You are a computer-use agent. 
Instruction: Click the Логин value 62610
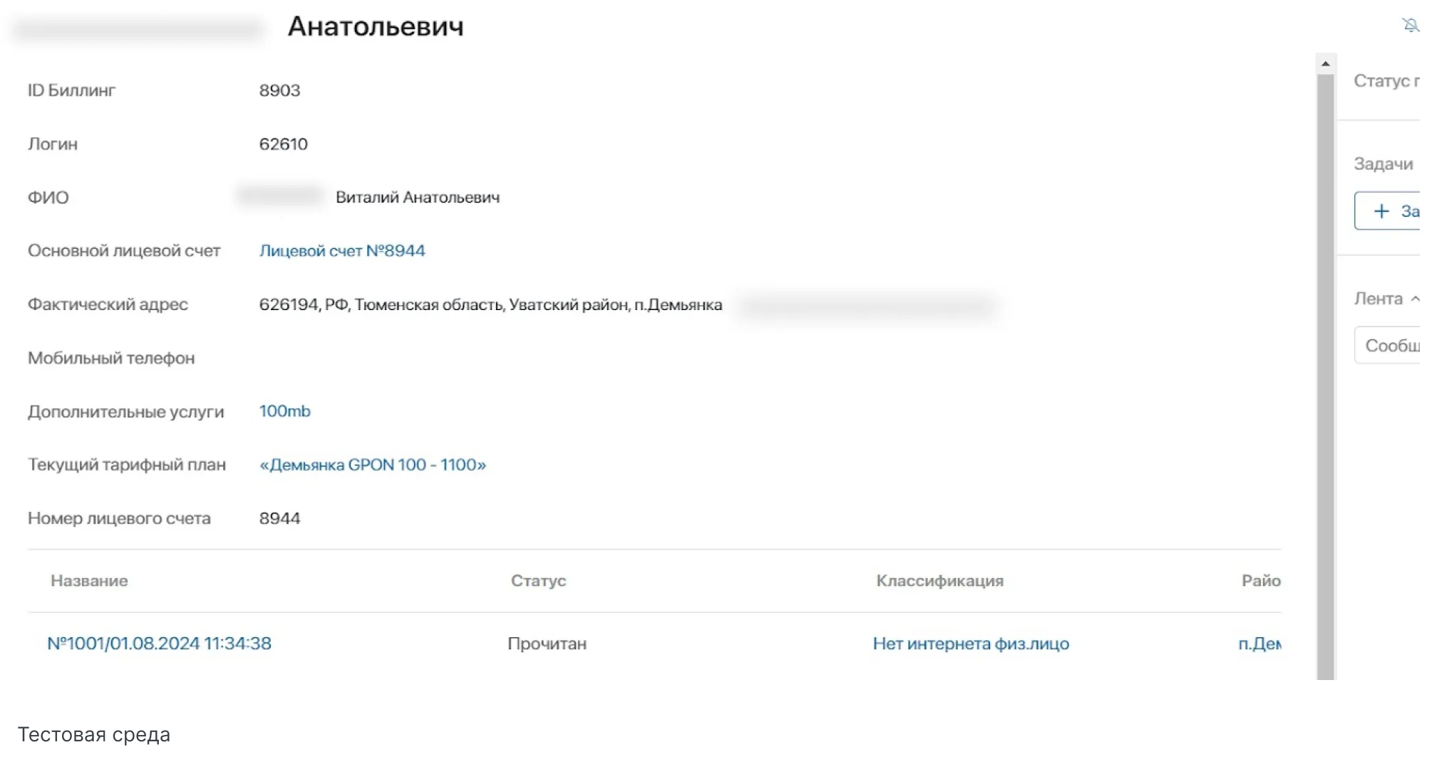pyautogui.click(x=283, y=144)
